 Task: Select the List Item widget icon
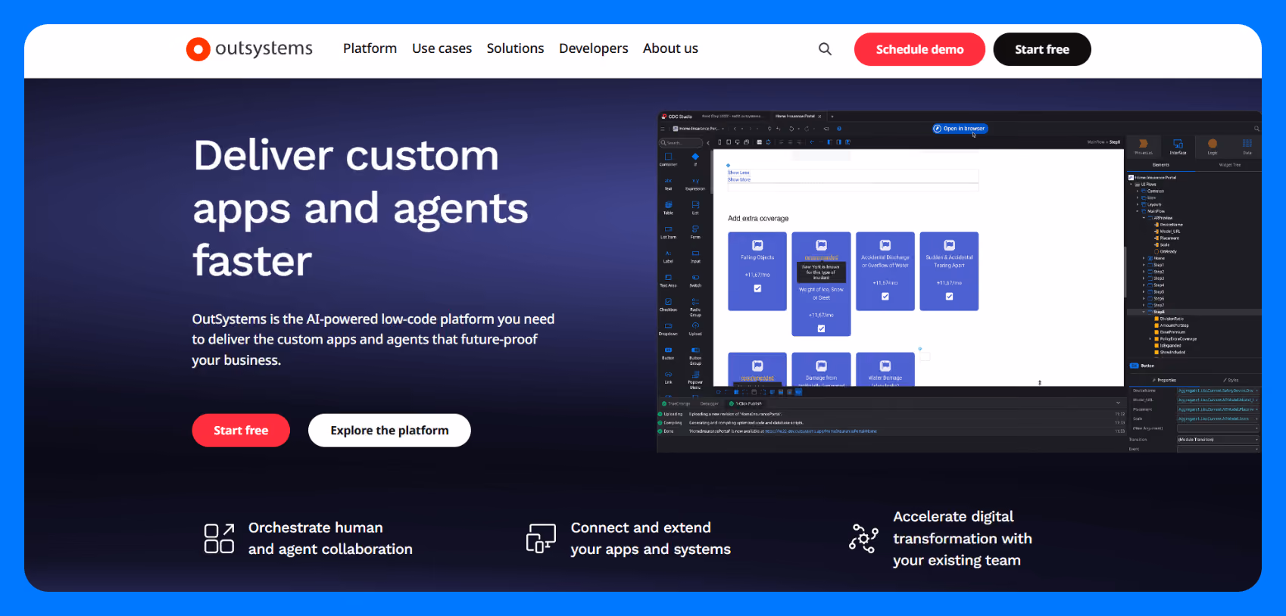coord(668,229)
